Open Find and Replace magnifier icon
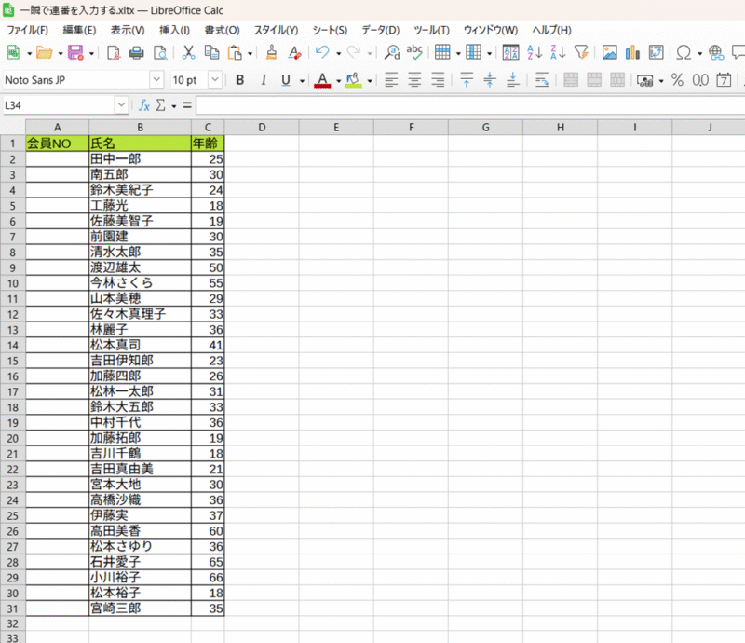This screenshot has width=745, height=643. 392,53
